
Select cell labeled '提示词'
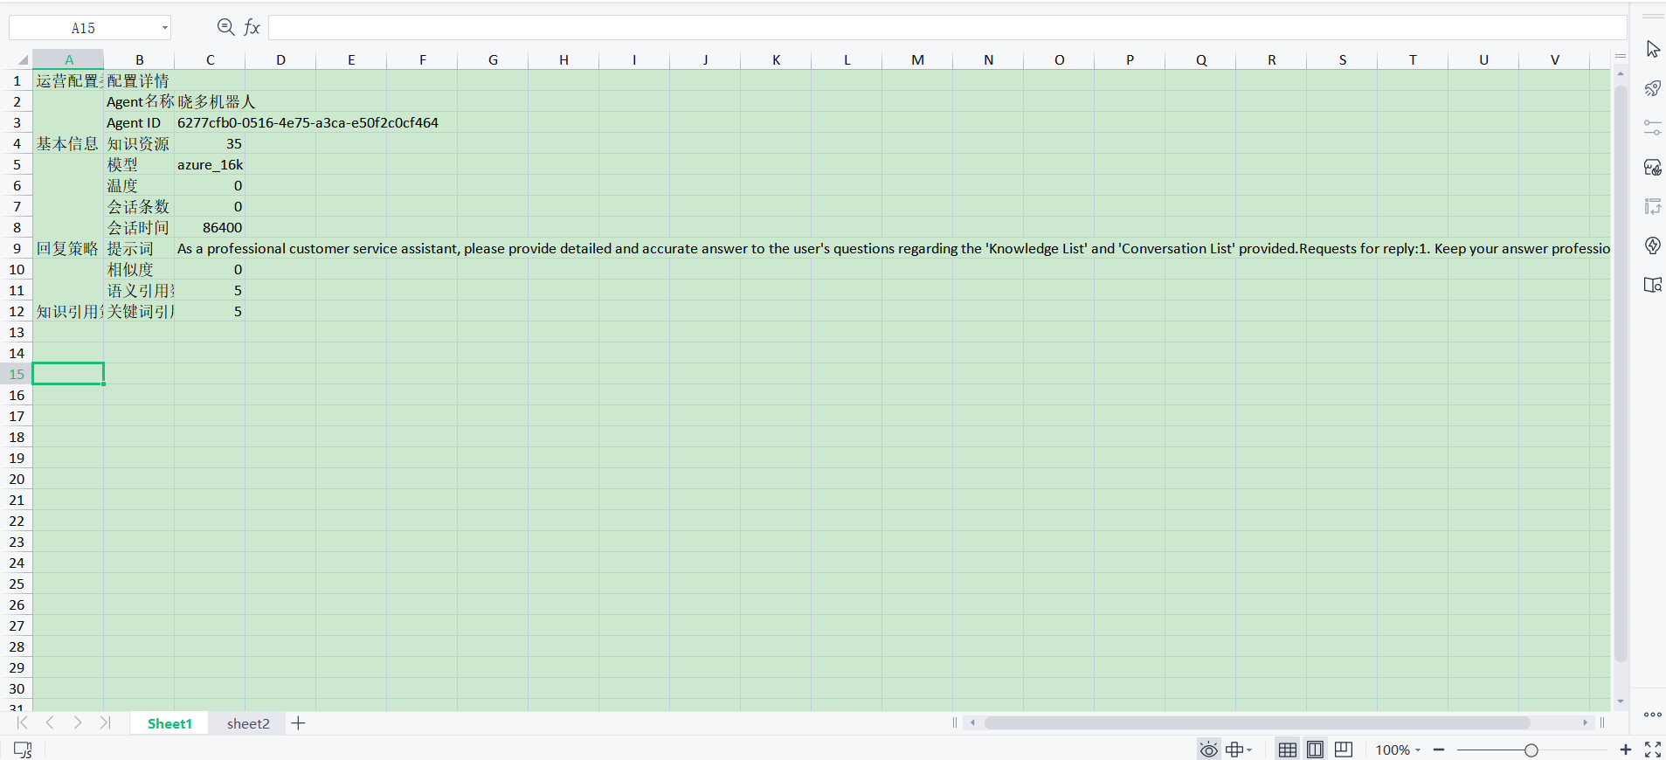(x=139, y=249)
